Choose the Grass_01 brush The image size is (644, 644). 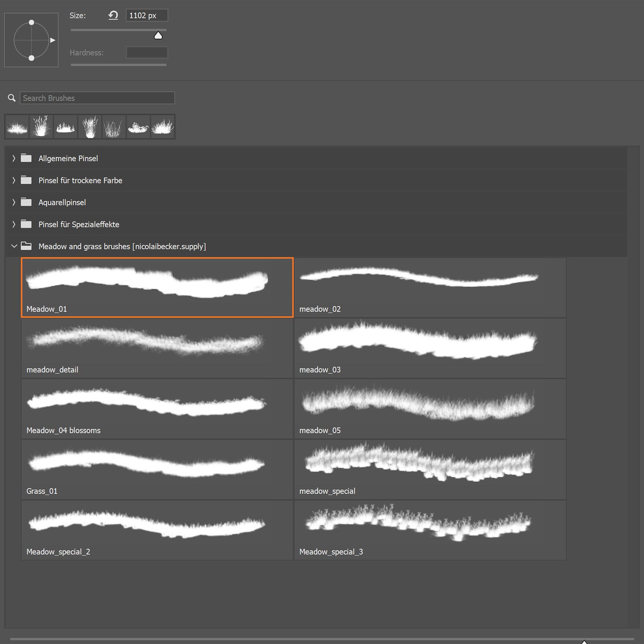(x=157, y=470)
